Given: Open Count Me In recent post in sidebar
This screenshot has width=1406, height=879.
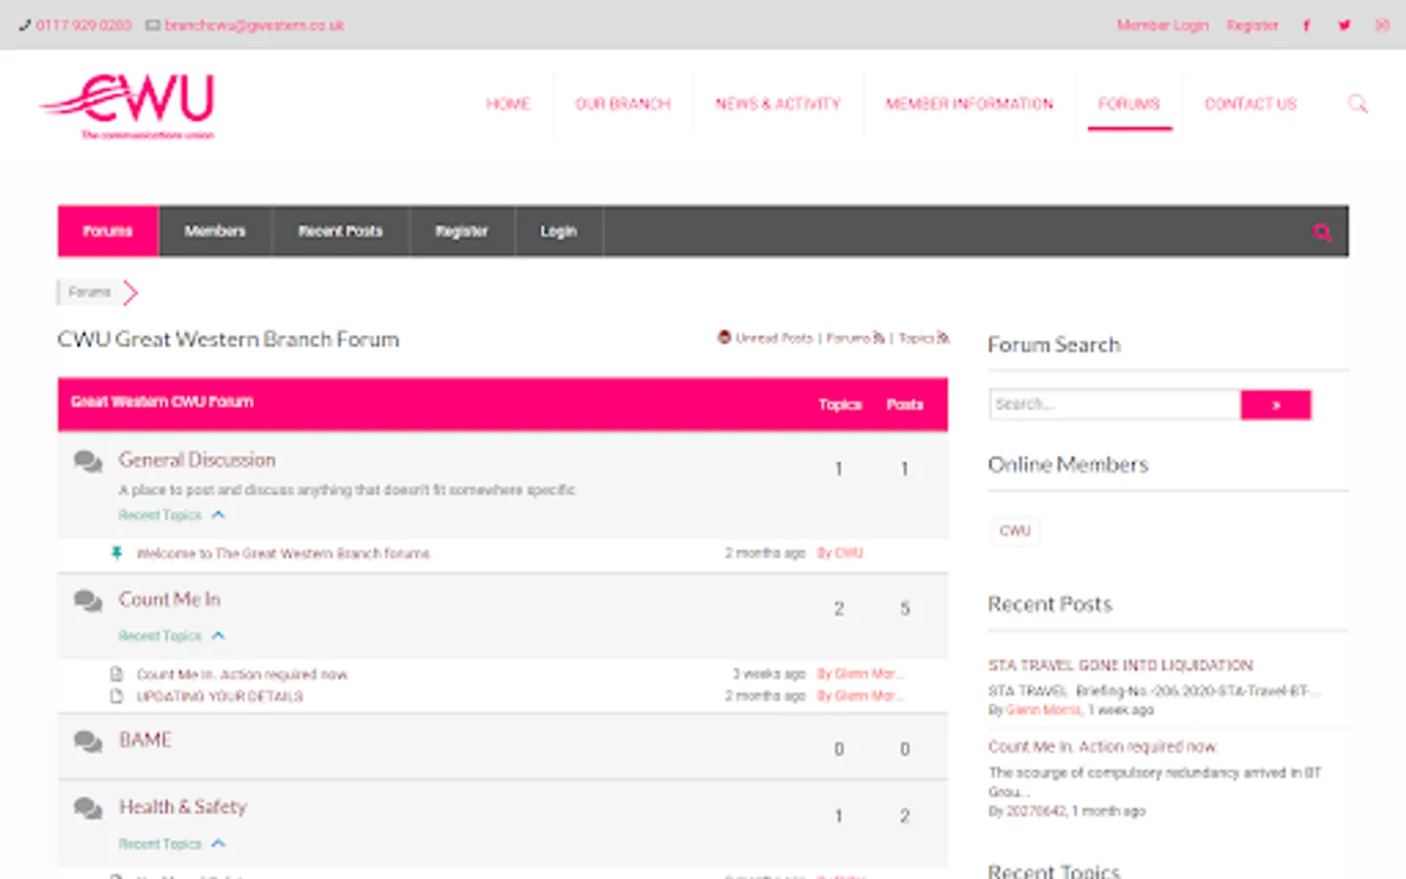Looking at the screenshot, I should coord(1102,747).
